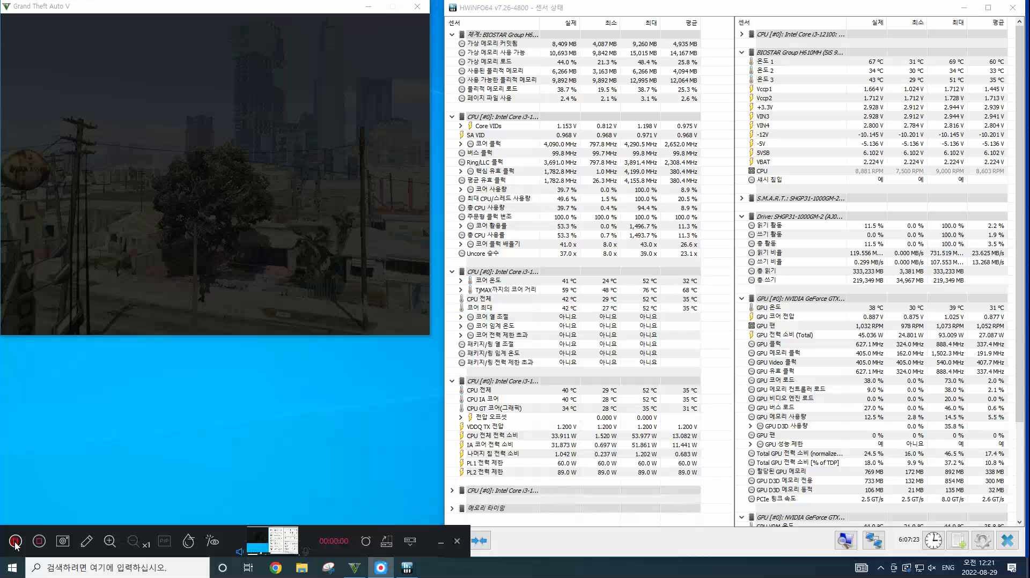
Task: Click HWiNFO network remote monitors icon
Action: pyautogui.click(x=873, y=540)
